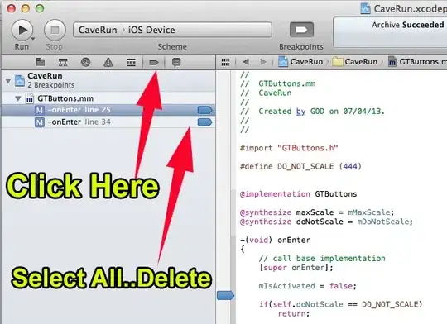
Task: Click the Run button
Action: [x=22, y=30]
